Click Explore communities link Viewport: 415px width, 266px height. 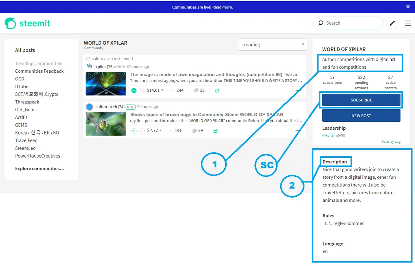(40, 169)
